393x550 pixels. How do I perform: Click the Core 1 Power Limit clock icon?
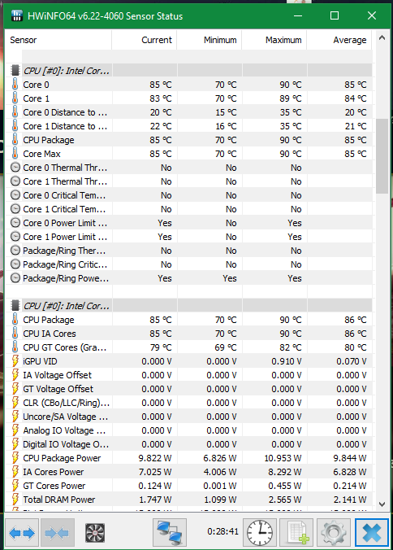[x=15, y=237]
